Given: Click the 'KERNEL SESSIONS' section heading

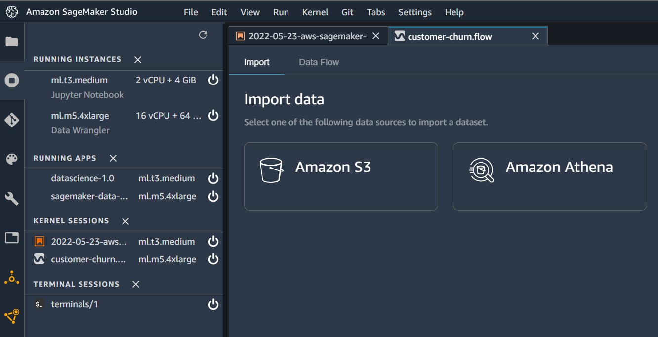Looking at the screenshot, I should (x=71, y=221).
